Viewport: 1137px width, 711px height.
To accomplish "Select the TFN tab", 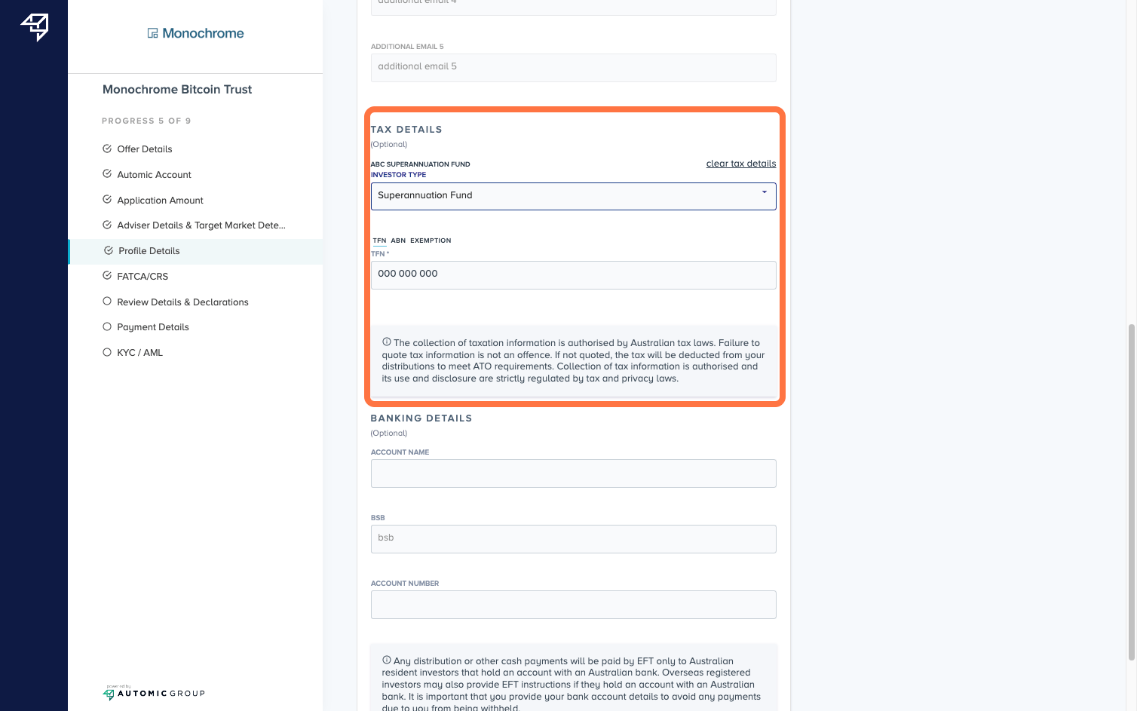I will coord(379,241).
